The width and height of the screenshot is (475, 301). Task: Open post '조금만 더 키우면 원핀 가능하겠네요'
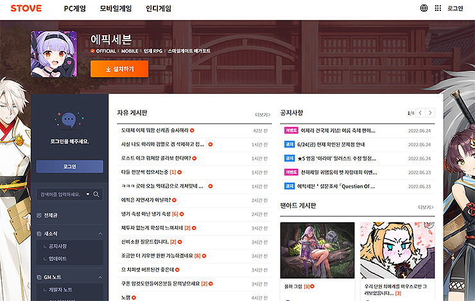coord(157,256)
